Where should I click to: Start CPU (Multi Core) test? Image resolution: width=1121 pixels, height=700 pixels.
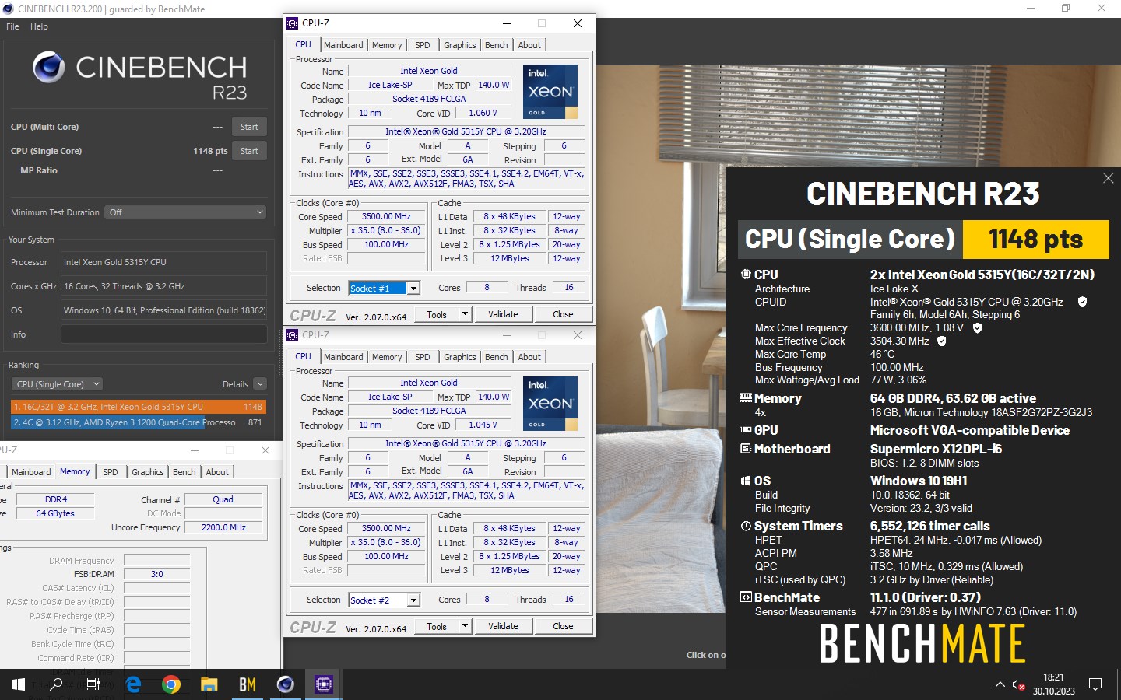pos(249,127)
